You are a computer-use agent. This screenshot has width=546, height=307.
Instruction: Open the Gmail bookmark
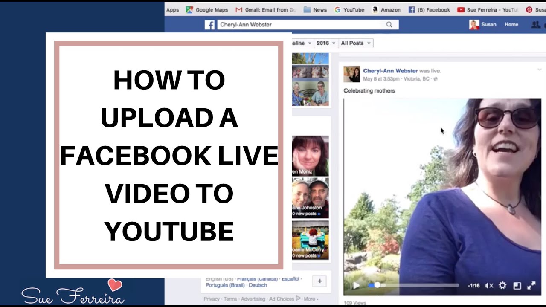point(266,10)
